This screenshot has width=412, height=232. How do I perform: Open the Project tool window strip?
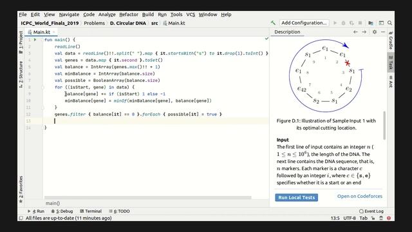click(x=21, y=42)
